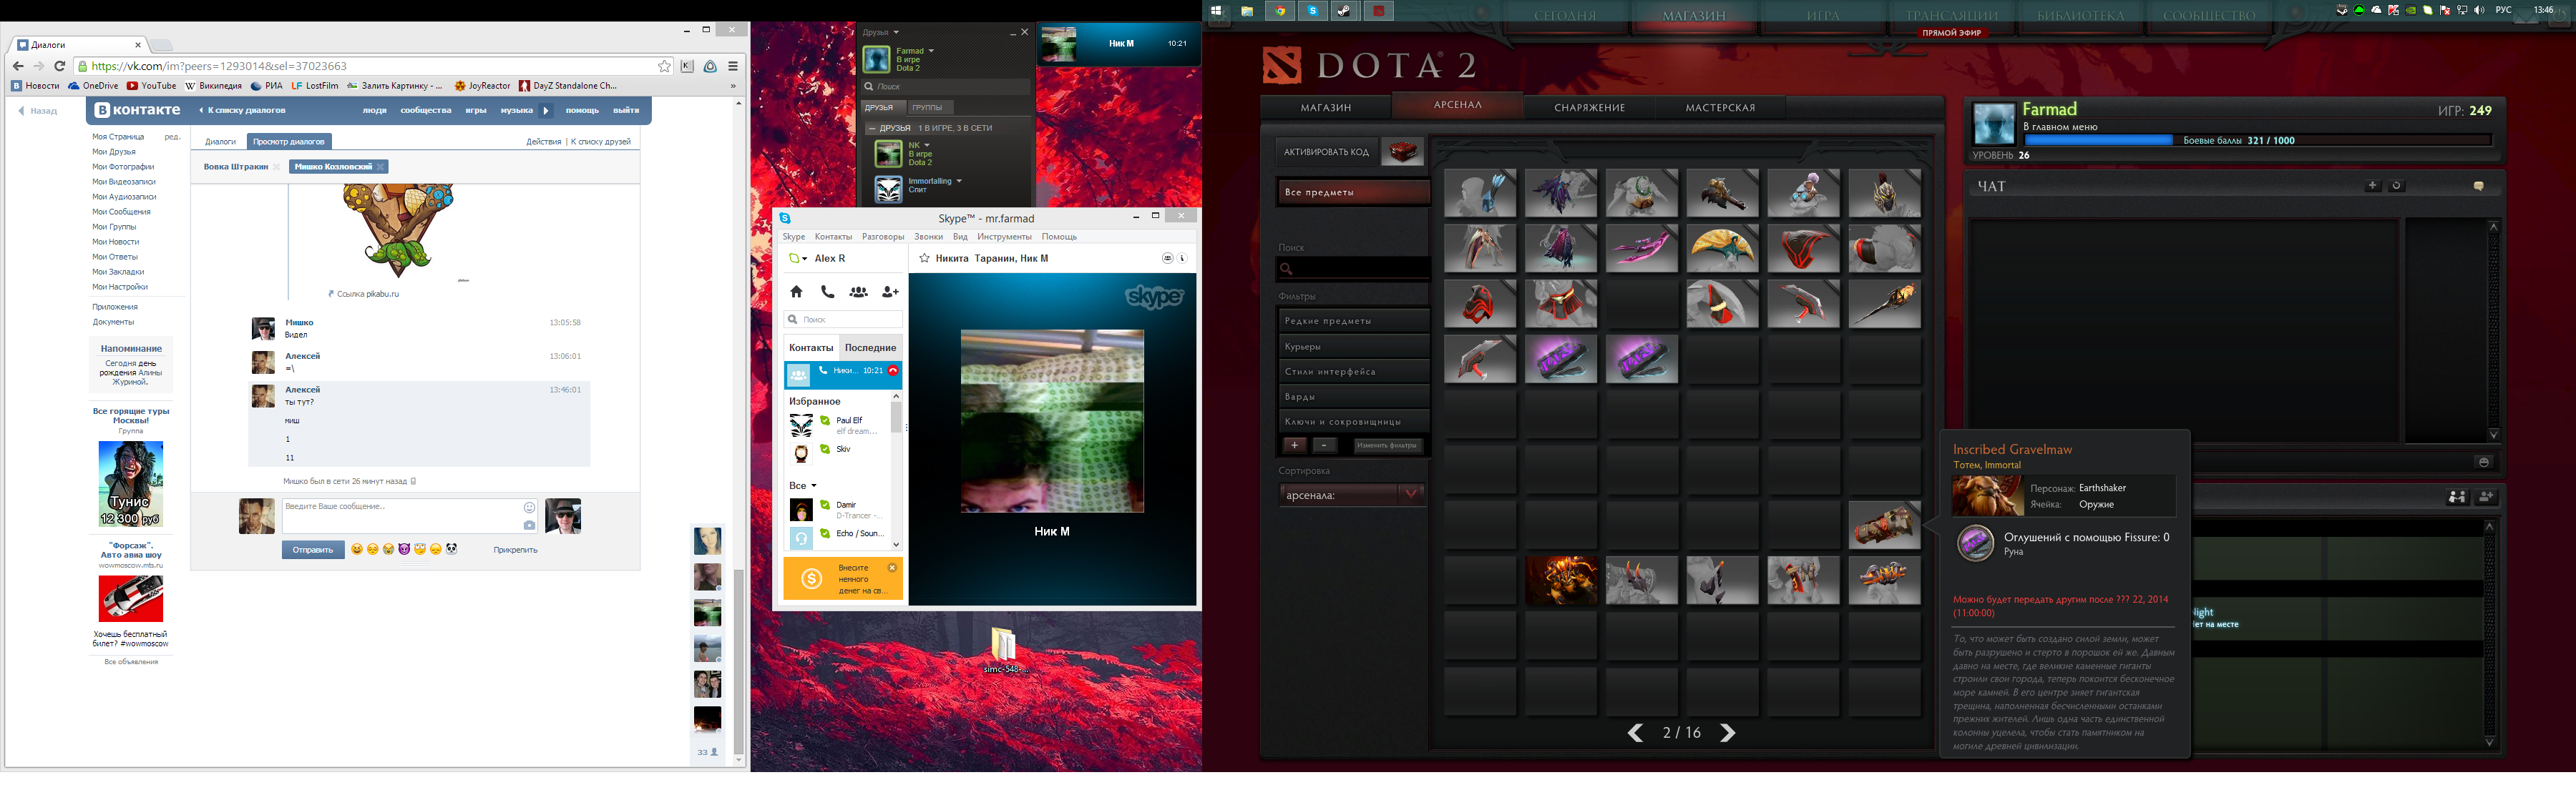Play music button in VK header
The image size is (2576, 810).
click(x=546, y=110)
